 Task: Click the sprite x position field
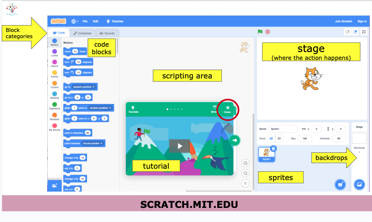pos(316,129)
